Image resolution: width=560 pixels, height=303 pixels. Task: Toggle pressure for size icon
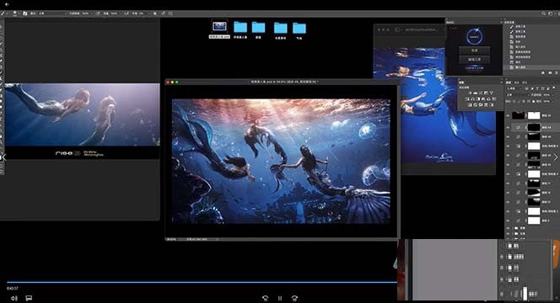(164, 13)
